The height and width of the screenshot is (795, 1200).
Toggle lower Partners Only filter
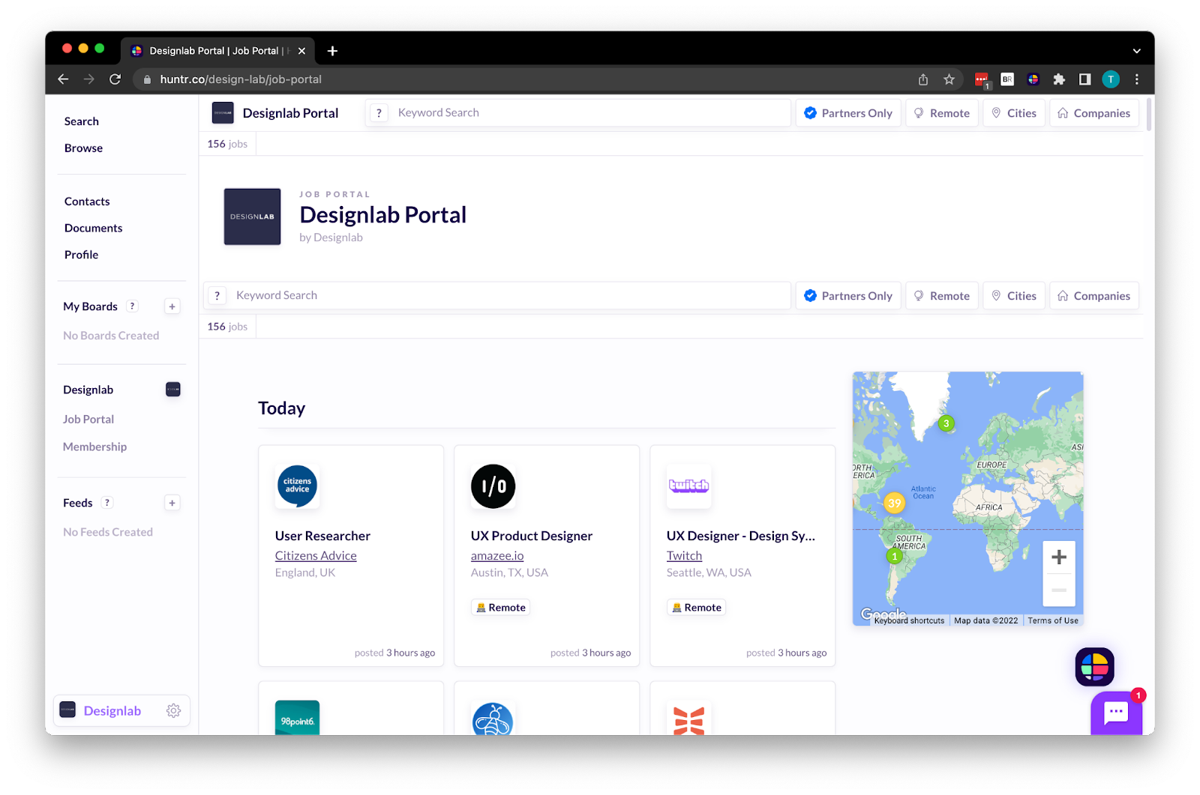click(848, 296)
